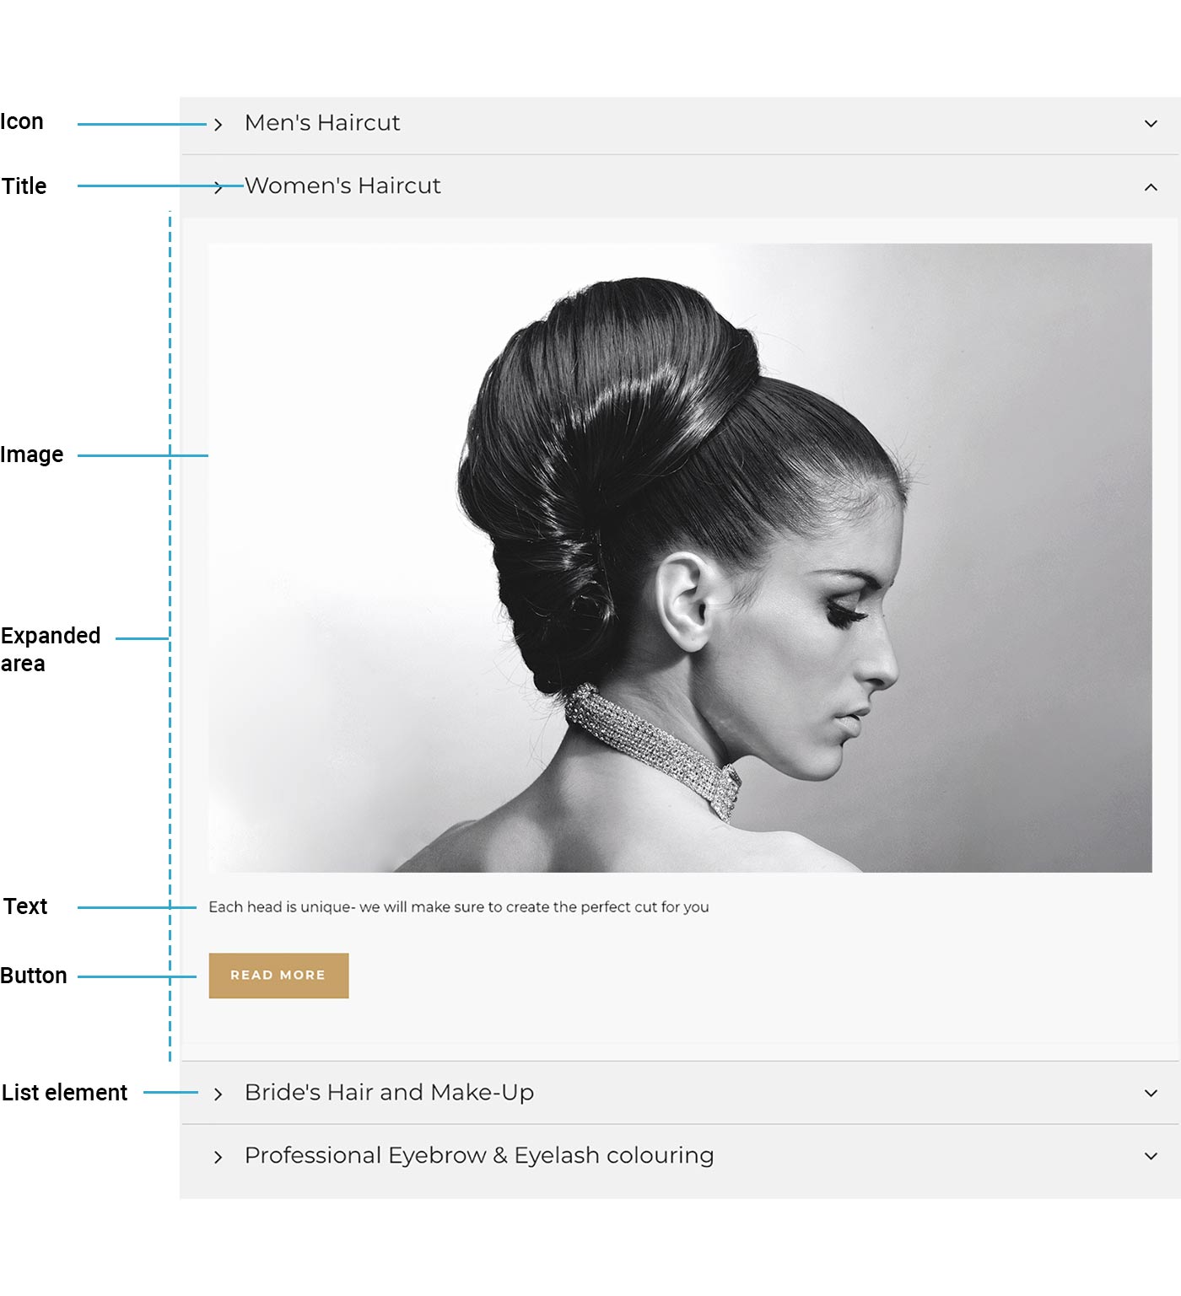Screen dimensions: 1181x1296
Task: Click the 'Expanded area' annotation label
Action: pos(50,648)
